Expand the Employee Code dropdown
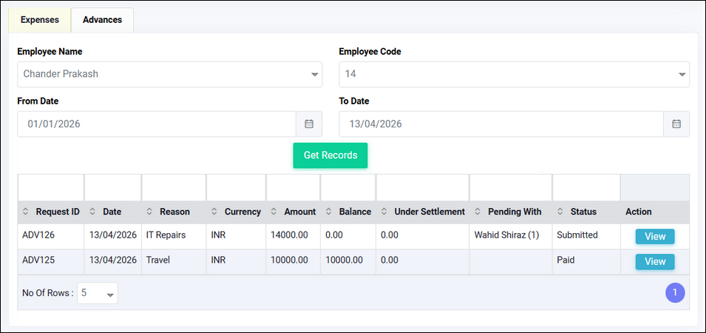Image resolution: width=706 pixels, height=333 pixels. click(682, 75)
